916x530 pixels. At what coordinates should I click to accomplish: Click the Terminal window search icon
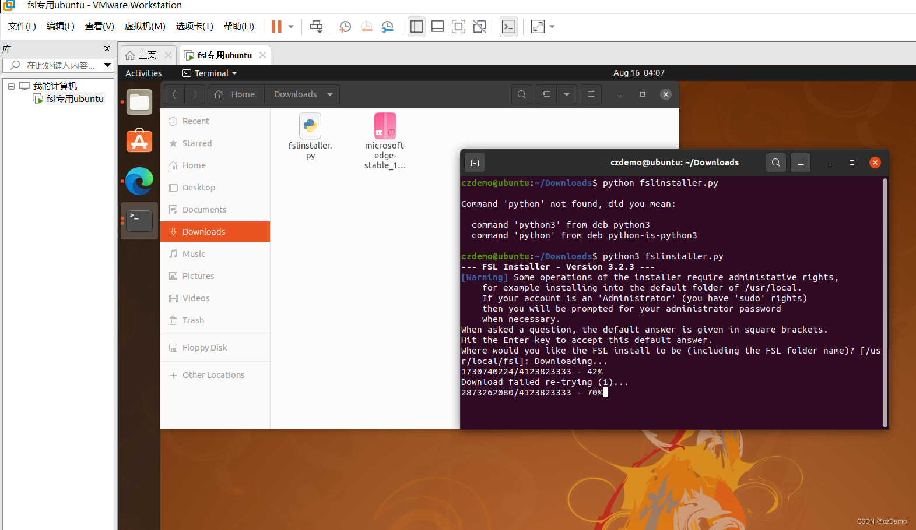click(x=776, y=162)
